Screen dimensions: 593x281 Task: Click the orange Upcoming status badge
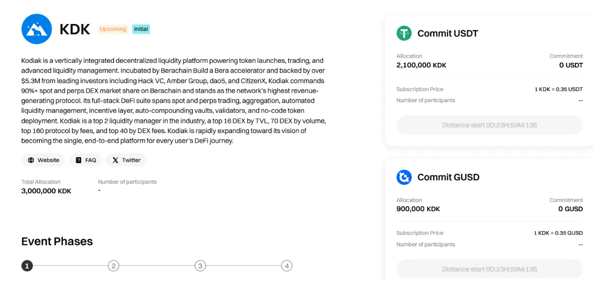113,29
